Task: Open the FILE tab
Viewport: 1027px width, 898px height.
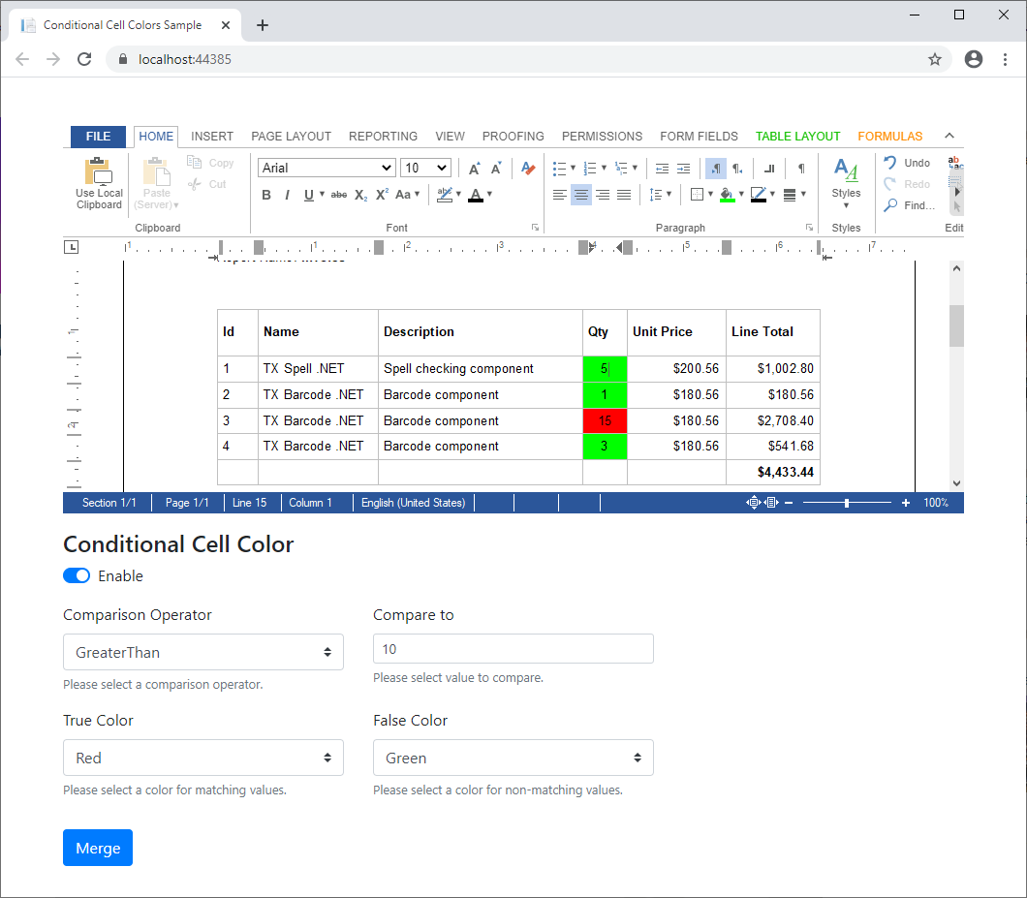Action: tap(98, 137)
